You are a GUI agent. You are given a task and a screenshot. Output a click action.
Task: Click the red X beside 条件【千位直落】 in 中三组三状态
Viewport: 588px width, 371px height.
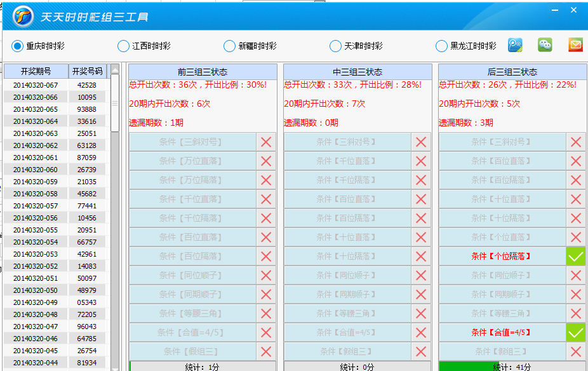pyautogui.click(x=420, y=161)
